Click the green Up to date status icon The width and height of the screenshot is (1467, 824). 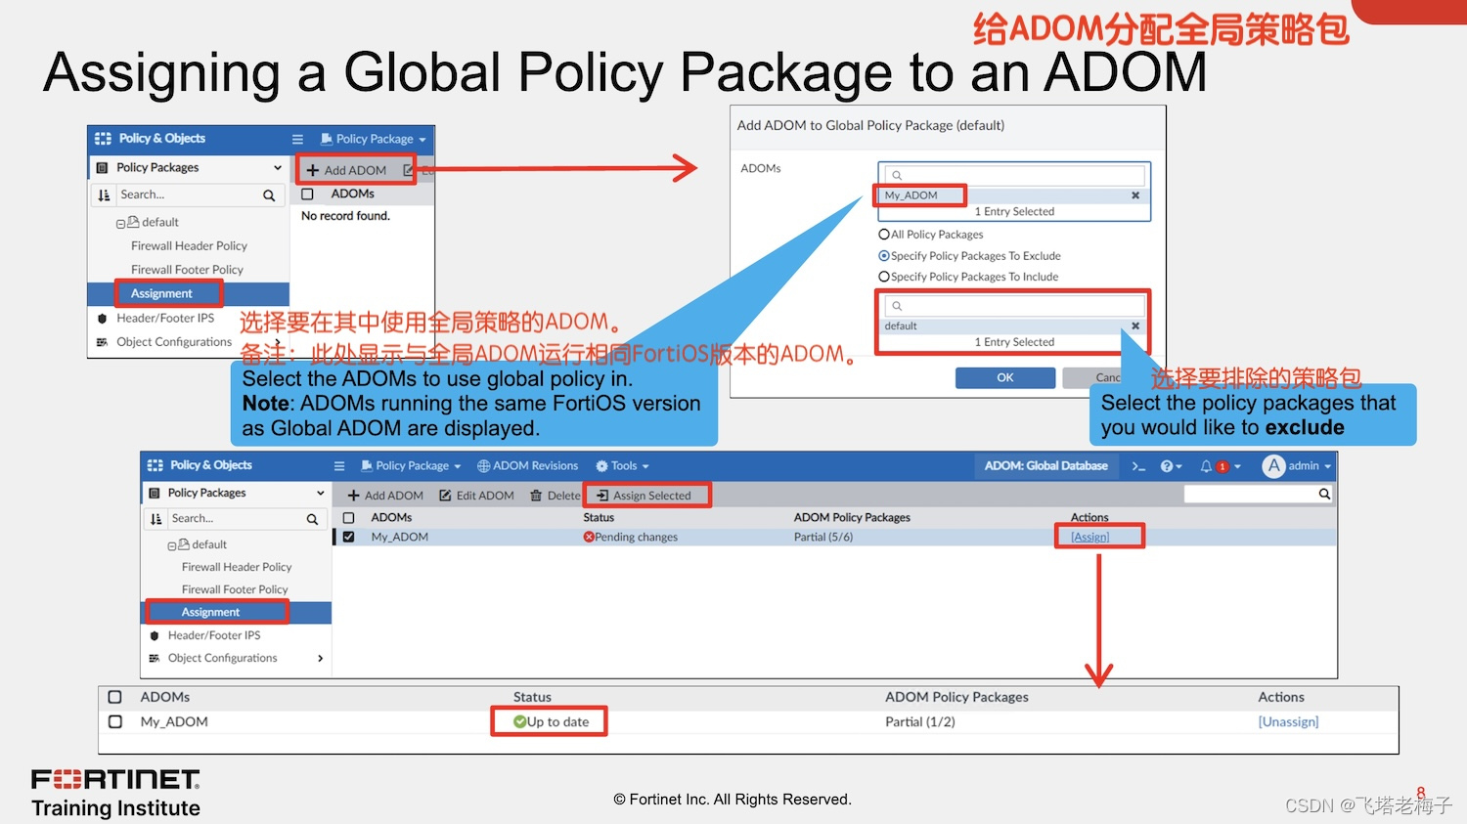pos(520,721)
